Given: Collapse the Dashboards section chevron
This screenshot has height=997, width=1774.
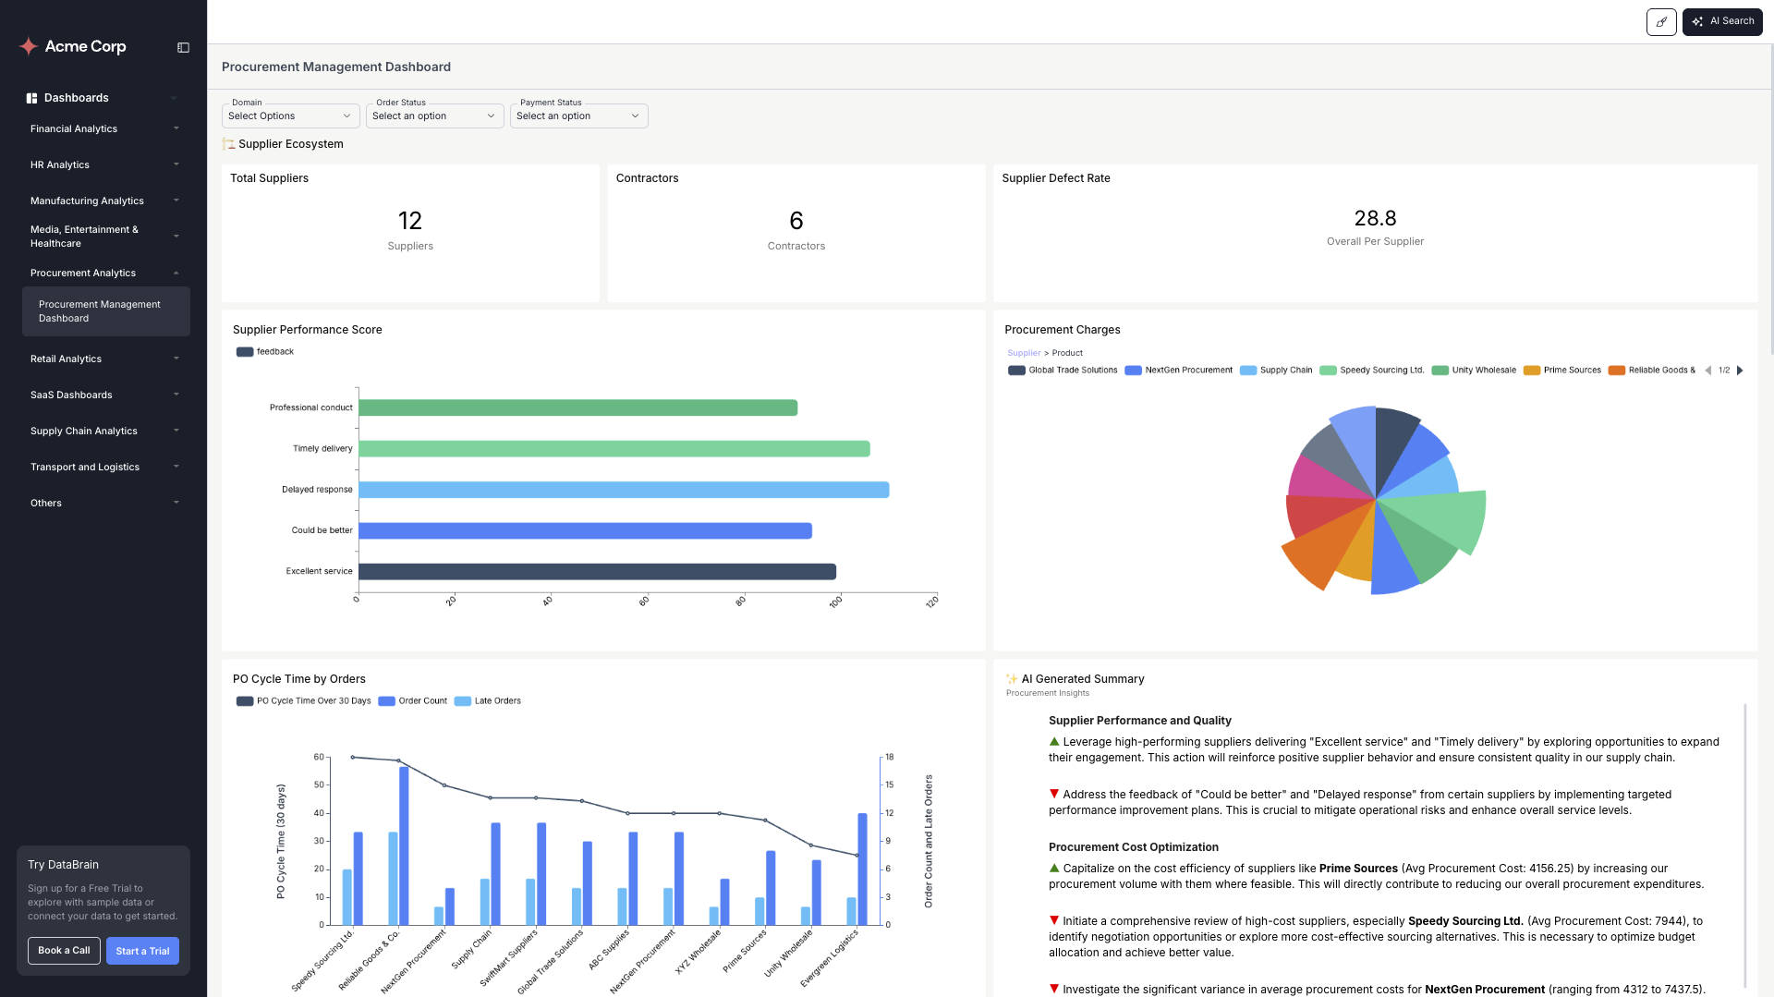Looking at the screenshot, I should (x=174, y=98).
